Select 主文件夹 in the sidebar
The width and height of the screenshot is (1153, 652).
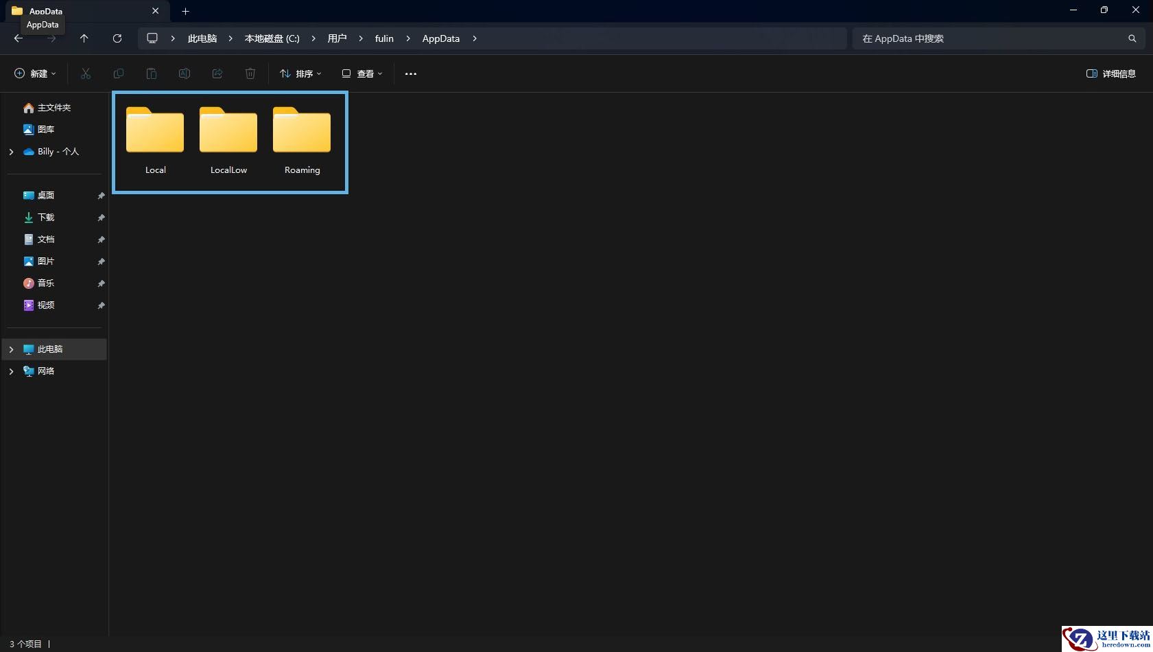(x=54, y=108)
